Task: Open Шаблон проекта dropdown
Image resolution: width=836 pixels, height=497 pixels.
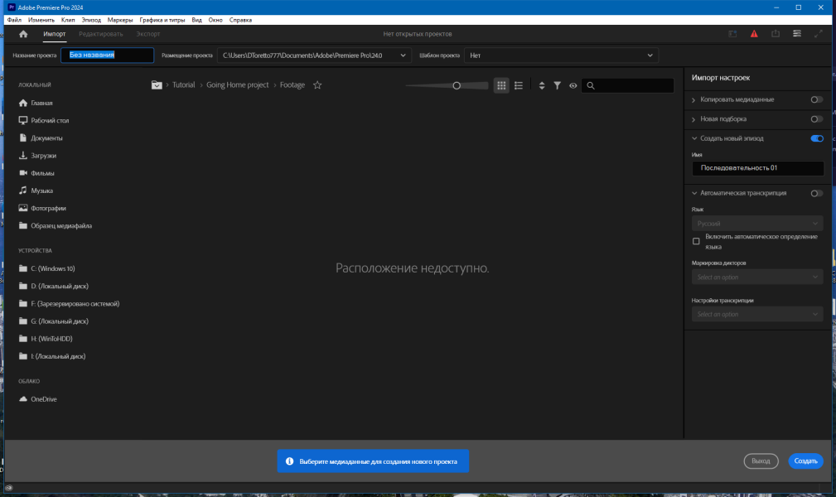Action: point(561,55)
